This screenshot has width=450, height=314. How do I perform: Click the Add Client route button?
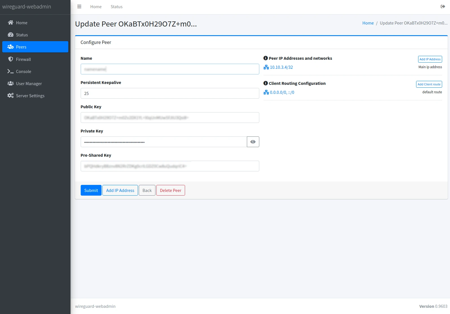[429, 84]
